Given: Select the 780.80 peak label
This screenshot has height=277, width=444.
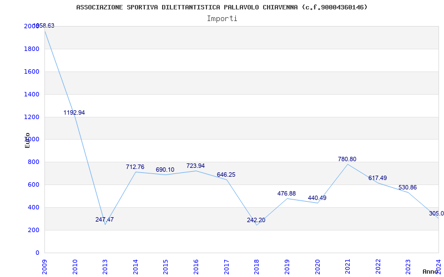Looking at the screenshot, I should (x=347, y=159).
